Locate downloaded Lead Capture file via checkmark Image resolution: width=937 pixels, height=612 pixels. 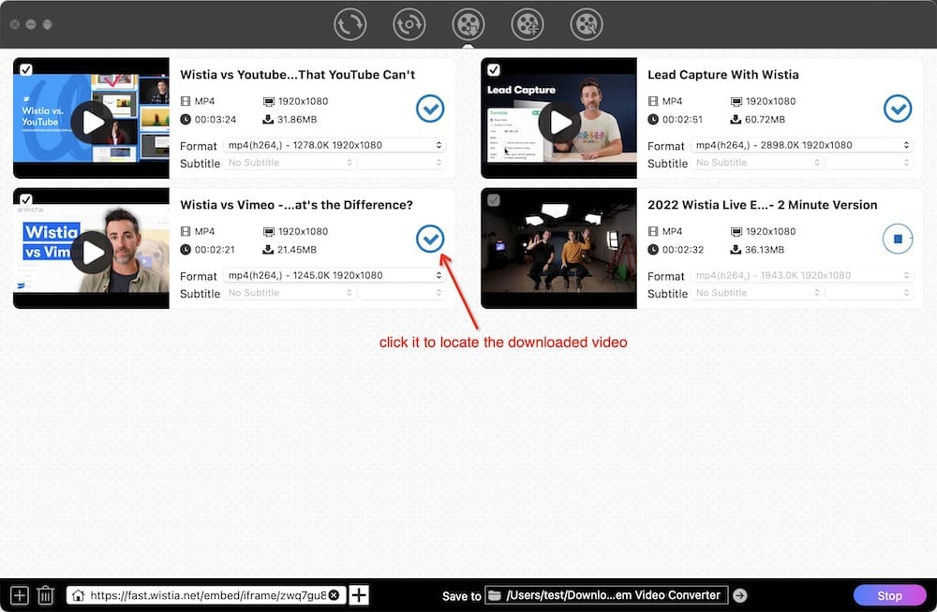(898, 109)
